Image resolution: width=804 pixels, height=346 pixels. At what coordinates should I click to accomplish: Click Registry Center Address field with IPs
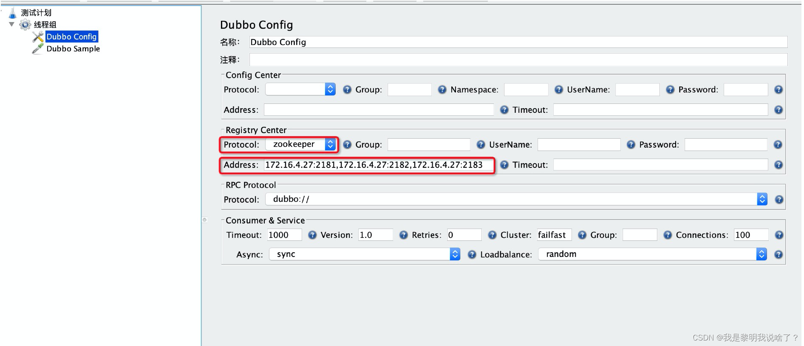pos(379,165)
